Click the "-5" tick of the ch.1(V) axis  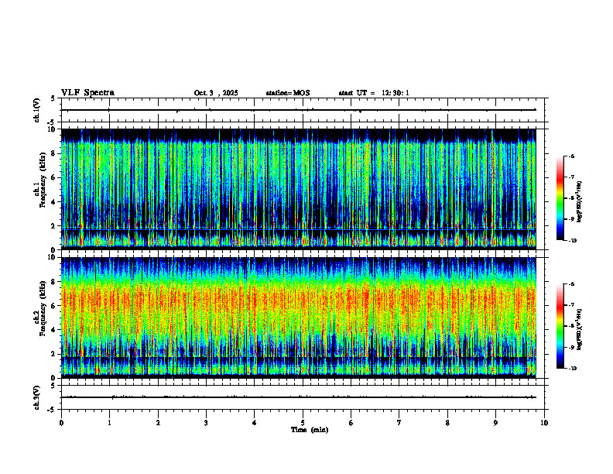click(53, 122)
